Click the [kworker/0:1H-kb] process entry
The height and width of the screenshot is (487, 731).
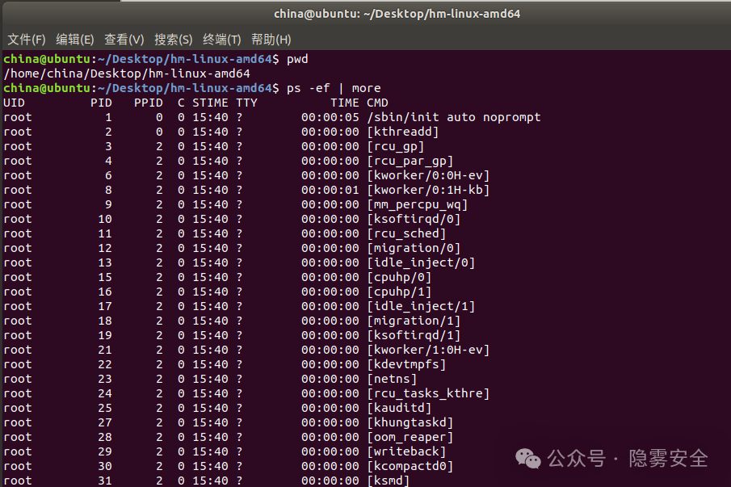pyautogui.click(x=428, y=190)
